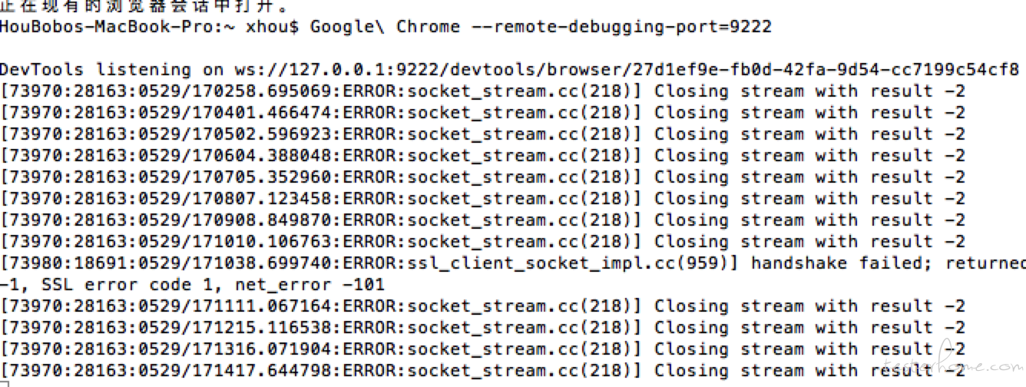Select the error line with timestamp 170401.466474
This screenshot has height=387, width=1026.
[482, 113]
